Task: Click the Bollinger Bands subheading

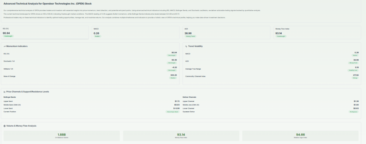Action: tap(10, 97)
